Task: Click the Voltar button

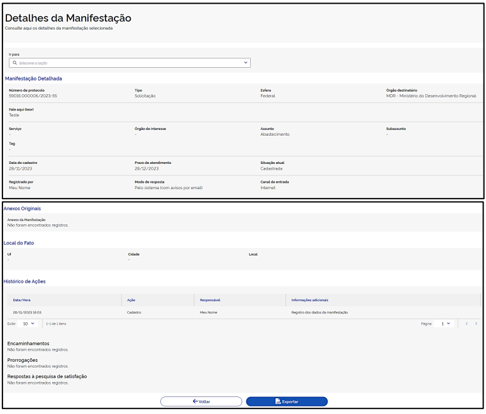Action: point(201,401)
